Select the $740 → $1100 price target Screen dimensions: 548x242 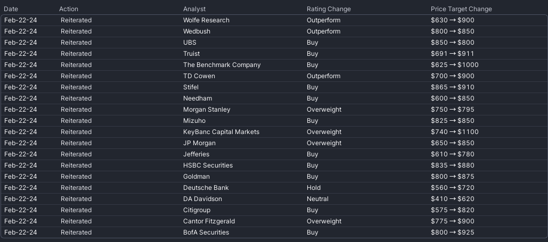454,132
